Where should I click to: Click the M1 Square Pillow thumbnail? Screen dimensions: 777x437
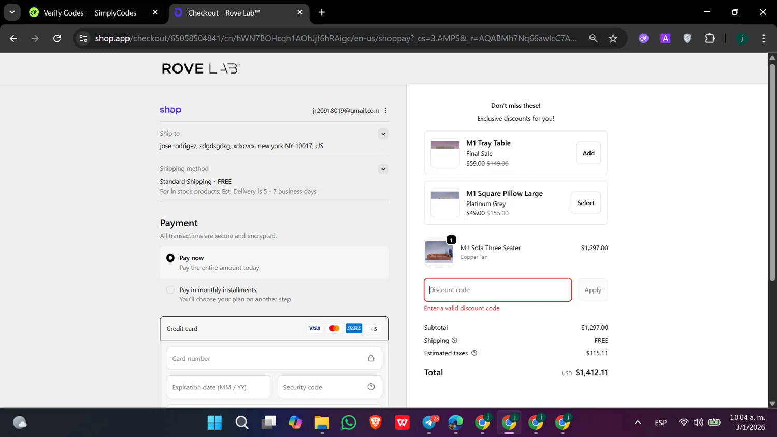tap(445, 203)
